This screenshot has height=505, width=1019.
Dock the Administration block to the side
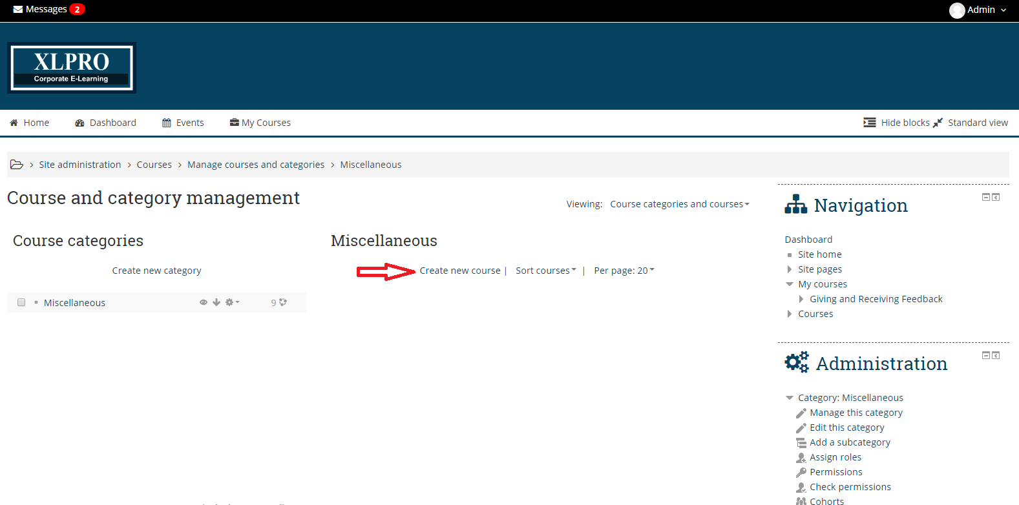[x=996, y=355]
